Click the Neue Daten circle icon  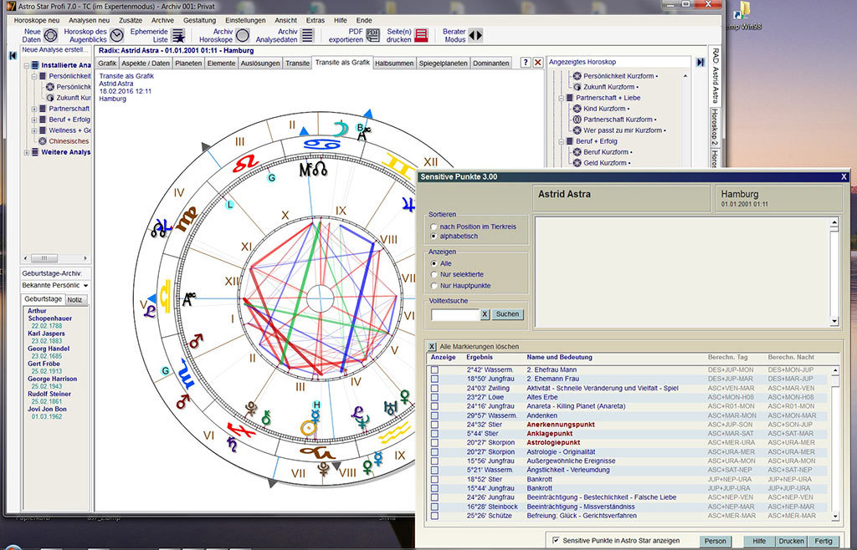pos(50,35)
